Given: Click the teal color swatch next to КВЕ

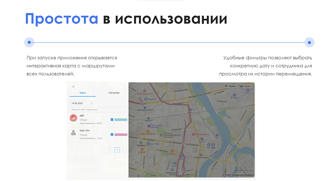Looking at the screenshot, I should [121, 119].
